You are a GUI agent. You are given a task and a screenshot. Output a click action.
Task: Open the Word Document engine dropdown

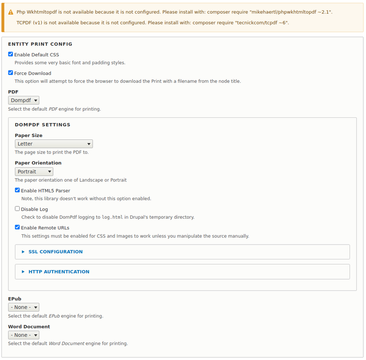(24, 334)
